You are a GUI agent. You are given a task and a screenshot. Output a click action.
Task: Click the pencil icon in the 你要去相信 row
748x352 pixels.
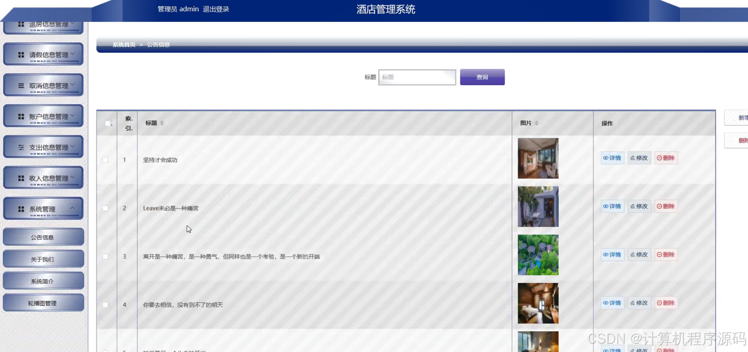633,303
